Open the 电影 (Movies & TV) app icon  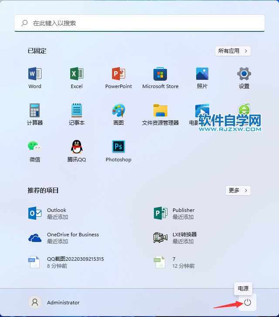(x=202, y=111)
